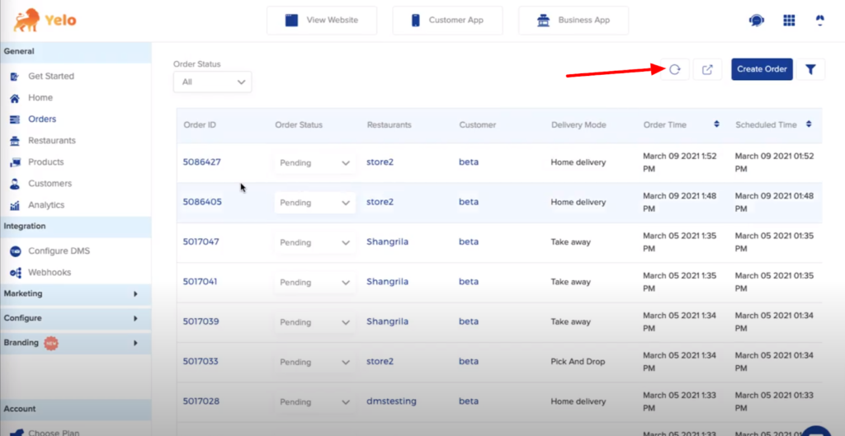This screenshot has width=845, height=436.
Task: Open order ID 5017041 link
Action: click(200, 282)
